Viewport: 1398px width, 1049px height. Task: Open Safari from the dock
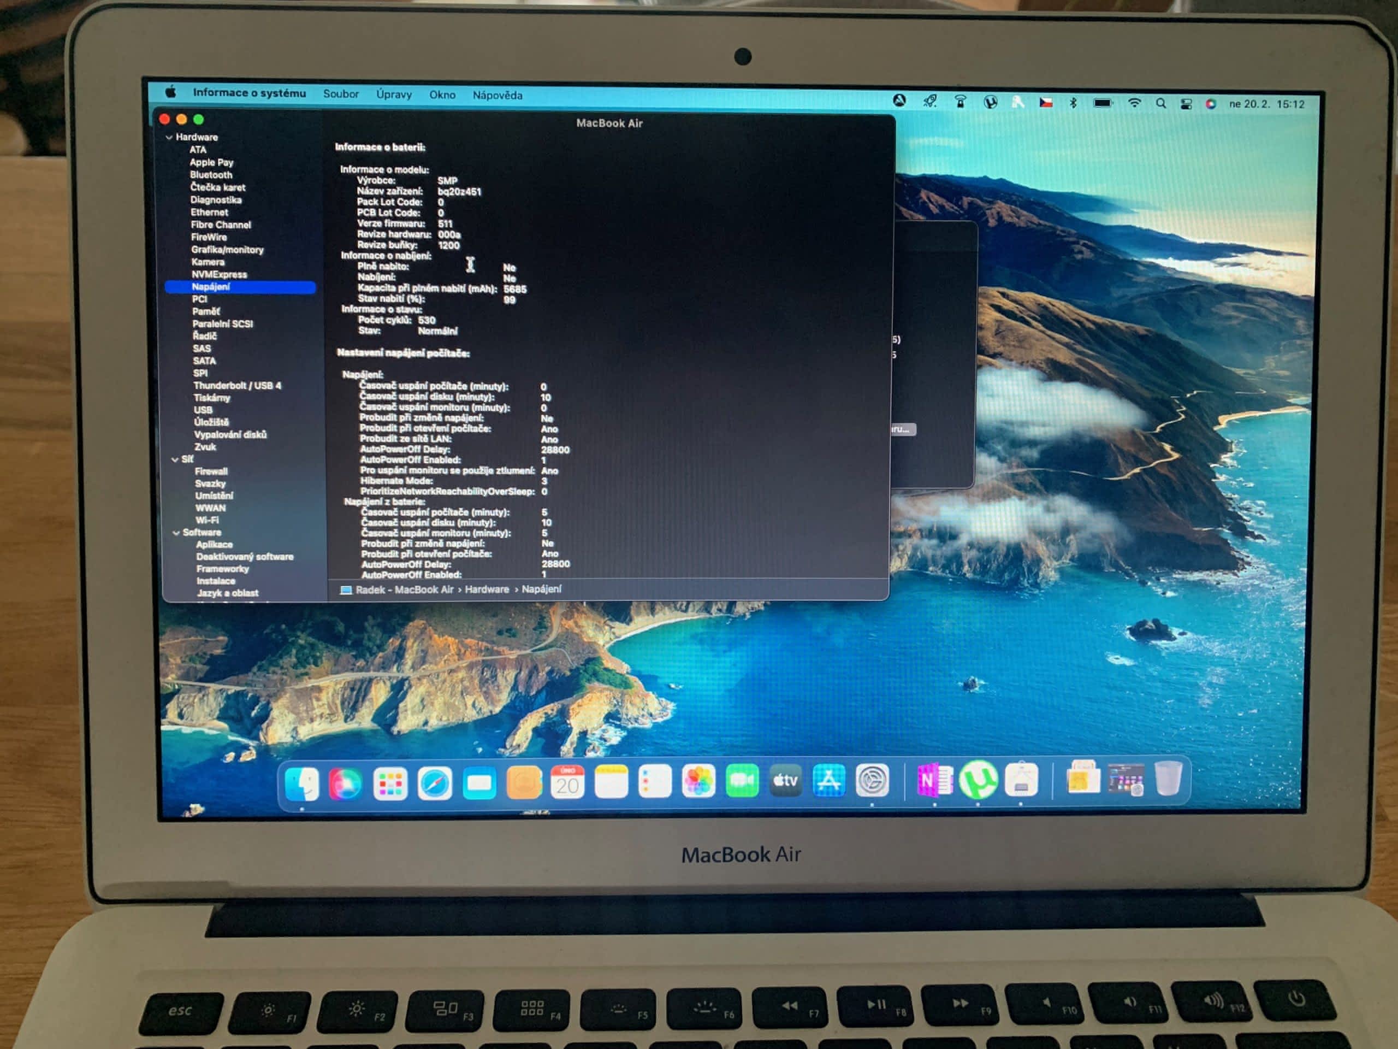[x=435, y=784]
